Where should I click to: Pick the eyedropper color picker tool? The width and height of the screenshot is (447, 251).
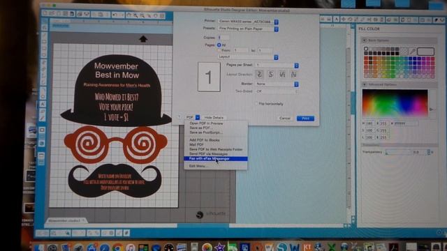click(x=412, y=51)
